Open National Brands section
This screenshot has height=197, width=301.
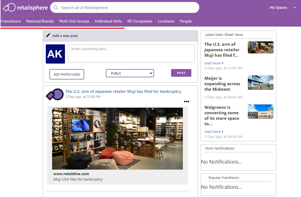(40, 21)
